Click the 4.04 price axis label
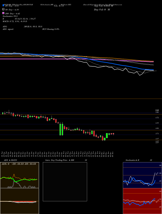Screen dimensions: 162x214 coord(157,128)
